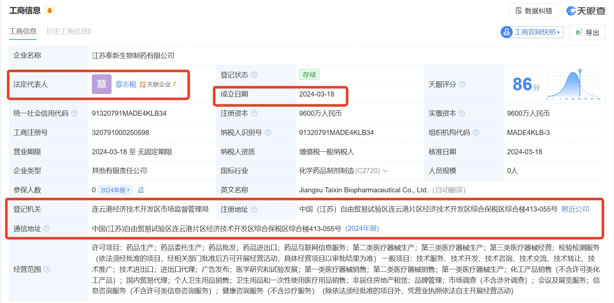Image resolution: width=614 pixels, height=303 pixels.
Task: Click the 经营范围 business scope text
Action: pyautogui.click(x=346, y=269)
